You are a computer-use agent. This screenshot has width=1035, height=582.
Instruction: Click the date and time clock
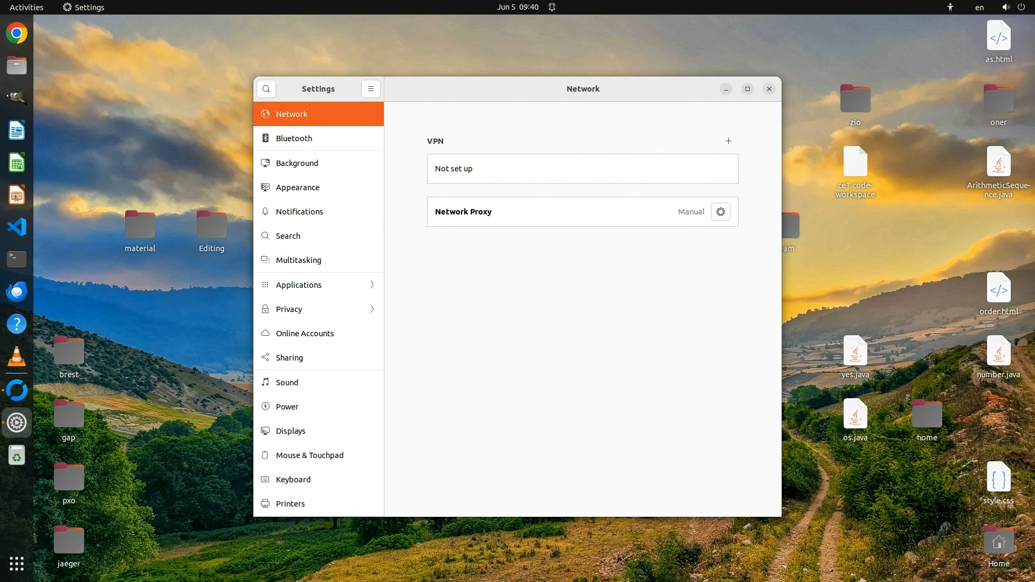coord(517,7)
